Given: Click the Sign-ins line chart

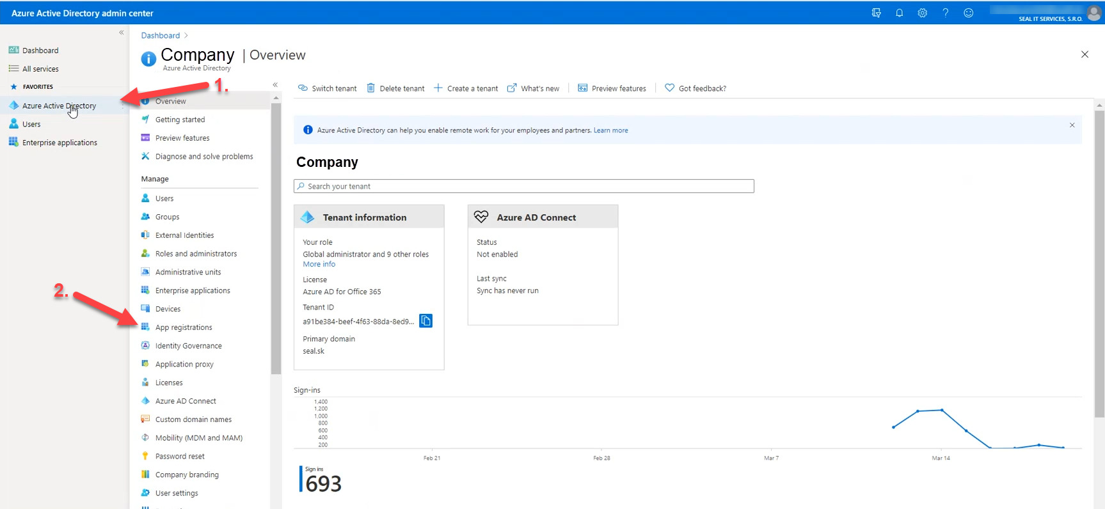Looking at the screenshot, I should [688, 423].
